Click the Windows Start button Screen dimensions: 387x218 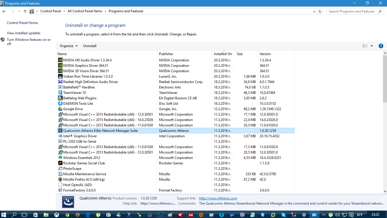click(4, 215)
